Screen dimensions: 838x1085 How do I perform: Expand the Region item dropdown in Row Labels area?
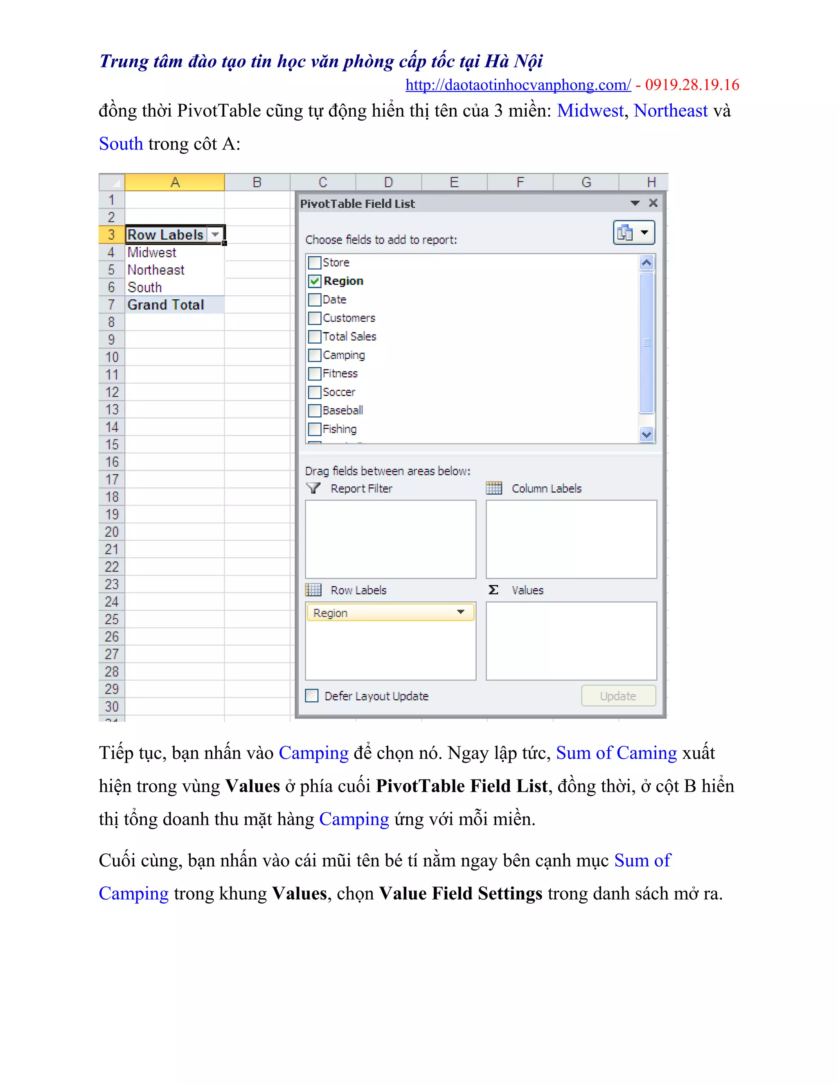point(461,612)
